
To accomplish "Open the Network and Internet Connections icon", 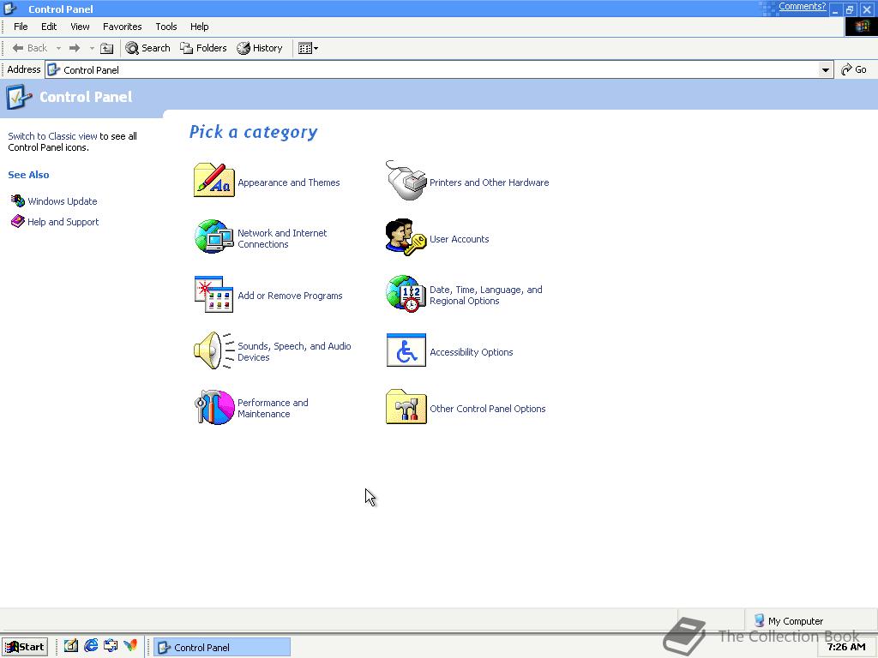I will (213, 236).
